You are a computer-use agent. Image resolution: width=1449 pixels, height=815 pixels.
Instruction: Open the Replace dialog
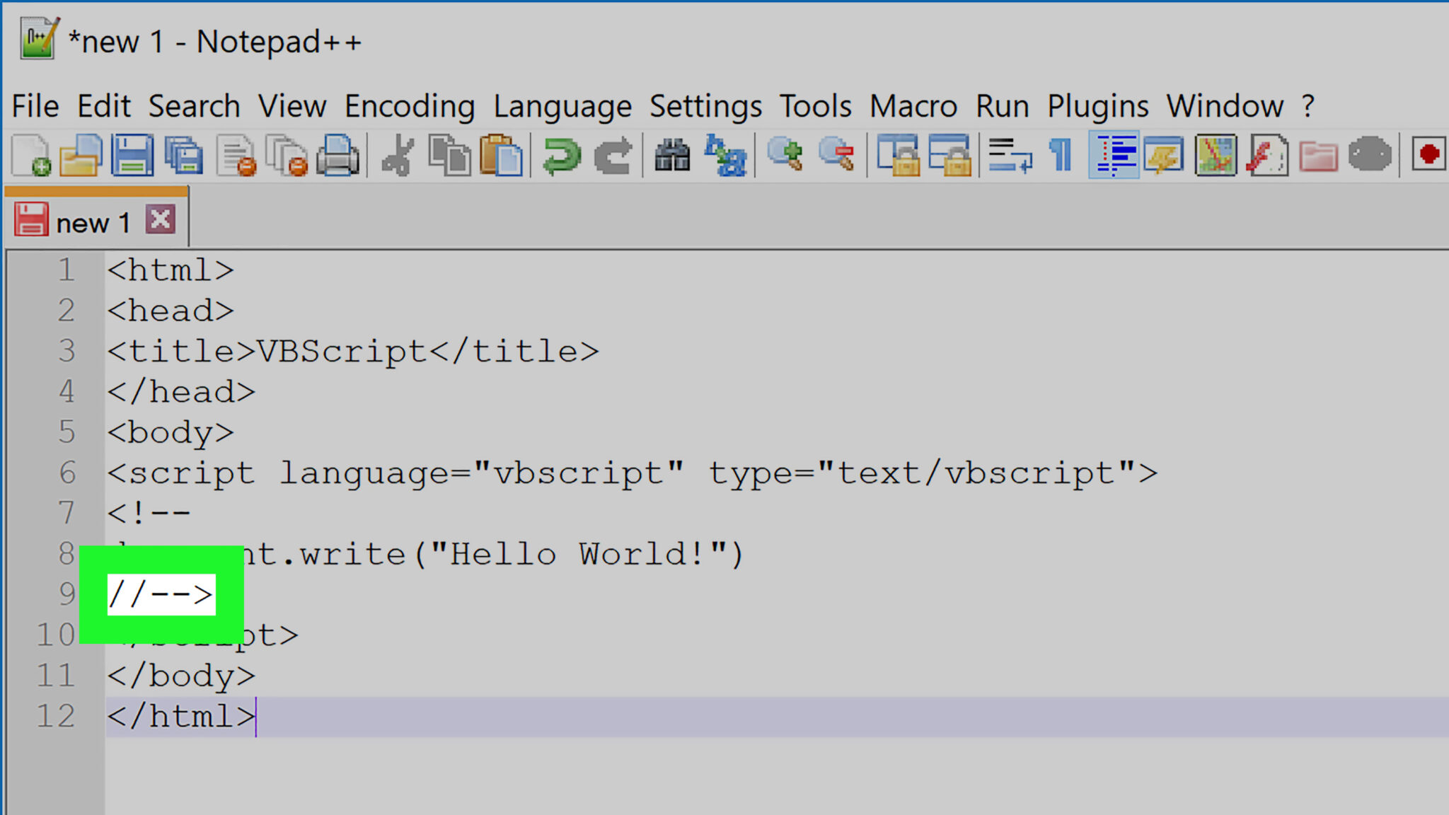coord(727,156)
